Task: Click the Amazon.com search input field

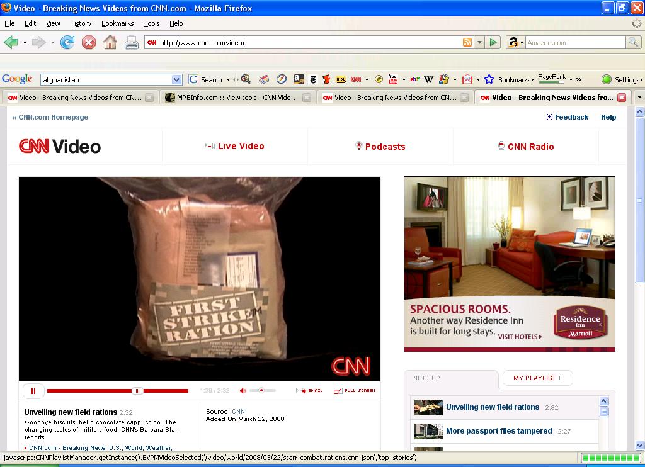Action: click(x=574, y=43)
